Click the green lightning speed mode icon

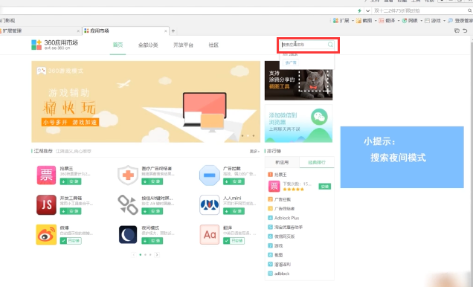pyautogui.click(x=359, y=10)
